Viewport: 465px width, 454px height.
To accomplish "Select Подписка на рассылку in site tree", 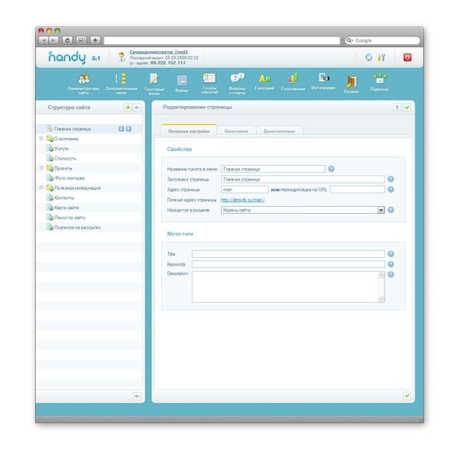I will tap(77, 228).
